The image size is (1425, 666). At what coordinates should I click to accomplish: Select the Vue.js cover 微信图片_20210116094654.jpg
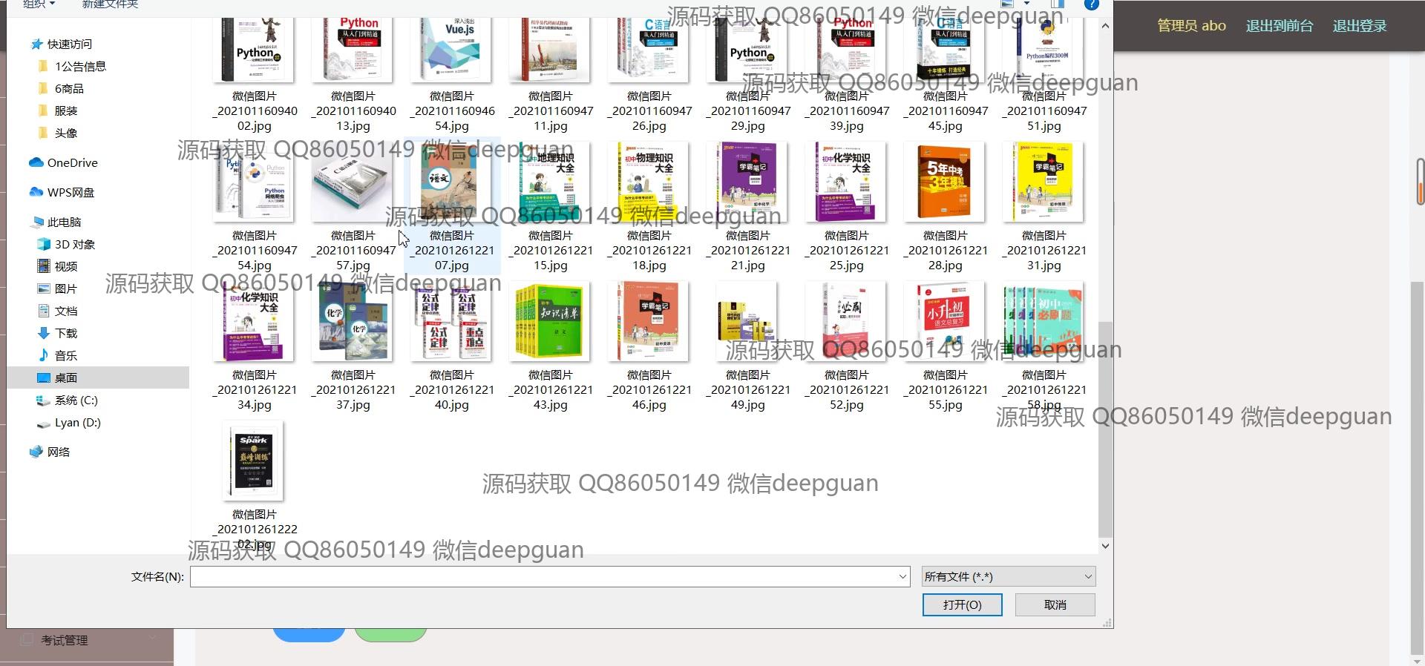[x=452, y=74]
